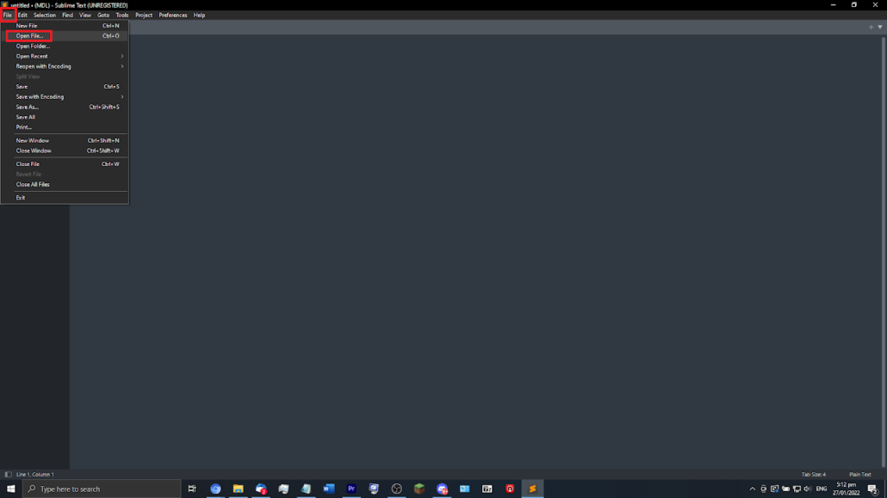Image resolution: width=887 pixels, height=498 pixels.
Task: Open the tab list dropdown arrow
Action: tap(879, 27)
